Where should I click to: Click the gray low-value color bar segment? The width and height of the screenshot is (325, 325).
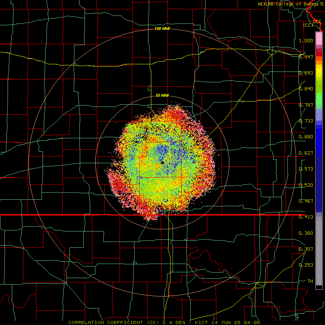(x=319, y=251)
